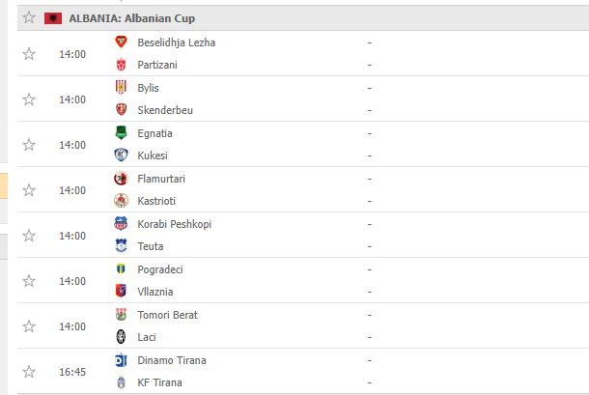The height and width of the screenshot is (395, 589).
Task: Click the Dinamo Tirana club logo
Action: [121, 360]
